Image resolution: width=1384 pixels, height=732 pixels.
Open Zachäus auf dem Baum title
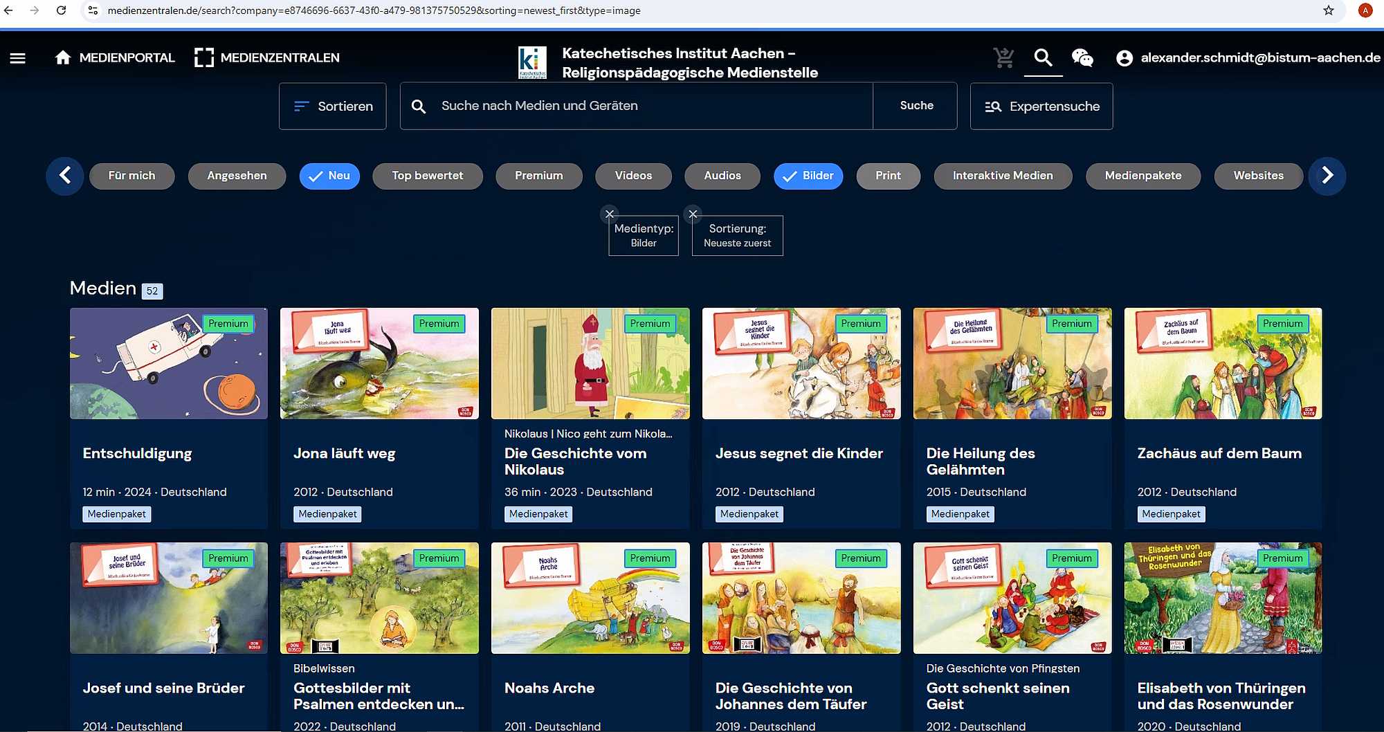pos(1219,454)
